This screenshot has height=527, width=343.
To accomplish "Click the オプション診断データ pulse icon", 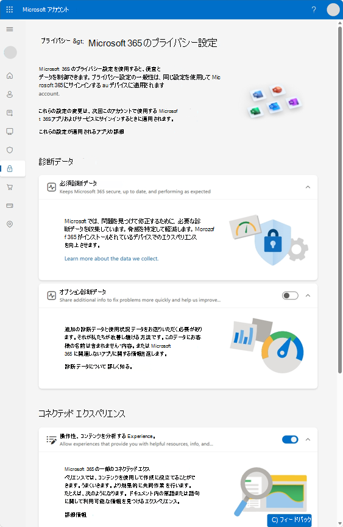I will pos(51,296).
